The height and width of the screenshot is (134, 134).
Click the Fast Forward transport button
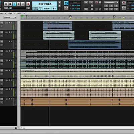23,4
